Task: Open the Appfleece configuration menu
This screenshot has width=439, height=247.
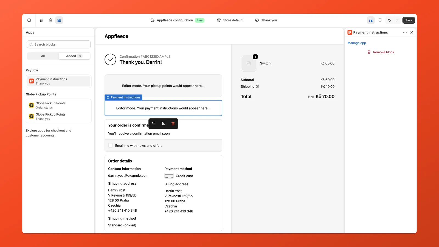Action: coord(177,20)
